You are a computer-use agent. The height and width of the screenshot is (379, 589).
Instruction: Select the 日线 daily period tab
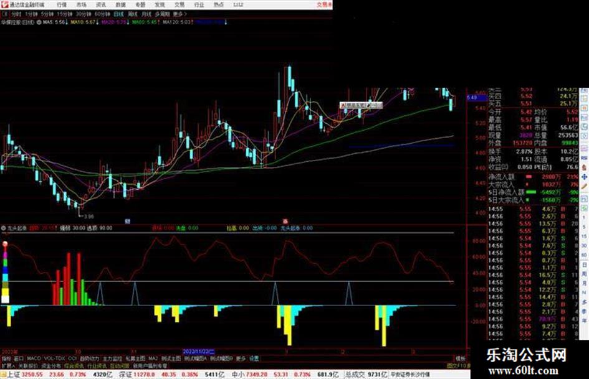pyautogui.click(x=118, y=14)
